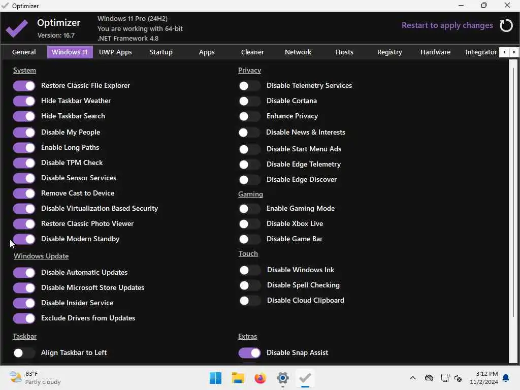Click Restart to apply changes
The image size is (520, 390).
pos(447,25)
